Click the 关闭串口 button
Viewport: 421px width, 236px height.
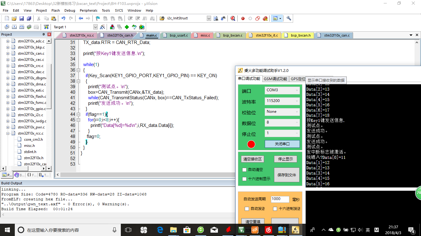282,144
